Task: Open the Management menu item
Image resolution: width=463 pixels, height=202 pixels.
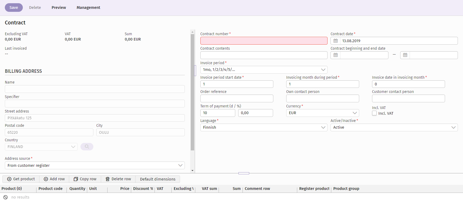Action: [x=88, y=8]
